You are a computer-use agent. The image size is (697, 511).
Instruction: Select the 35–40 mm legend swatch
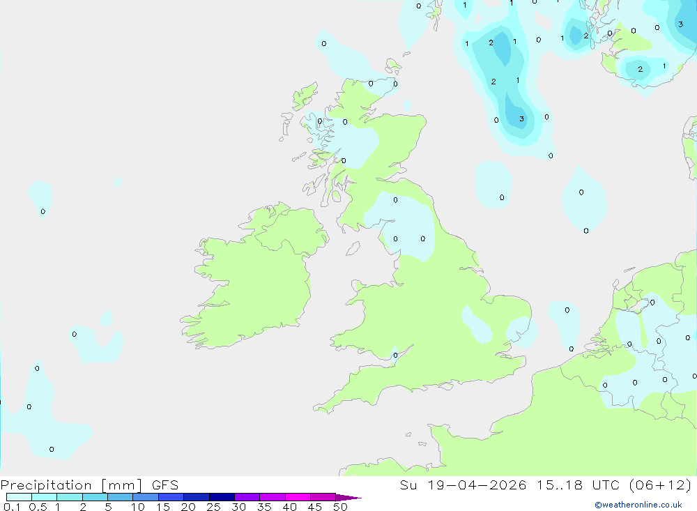272,497
